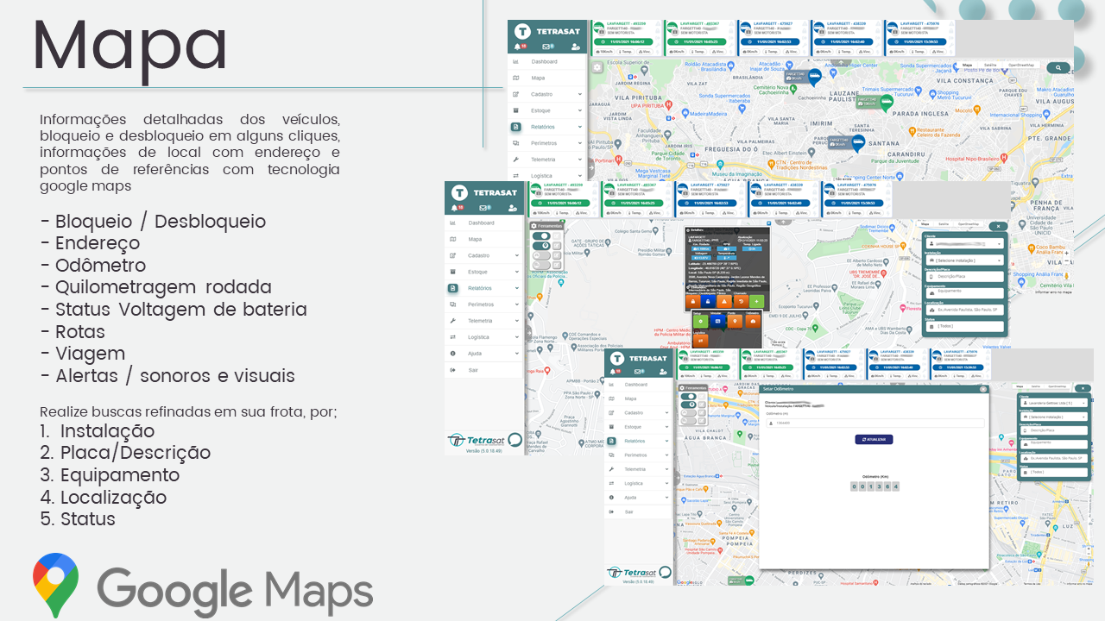The image size is (1105, 621).
Task: Trigger the orange warning triangle button in the details popup
Action: 724,301
